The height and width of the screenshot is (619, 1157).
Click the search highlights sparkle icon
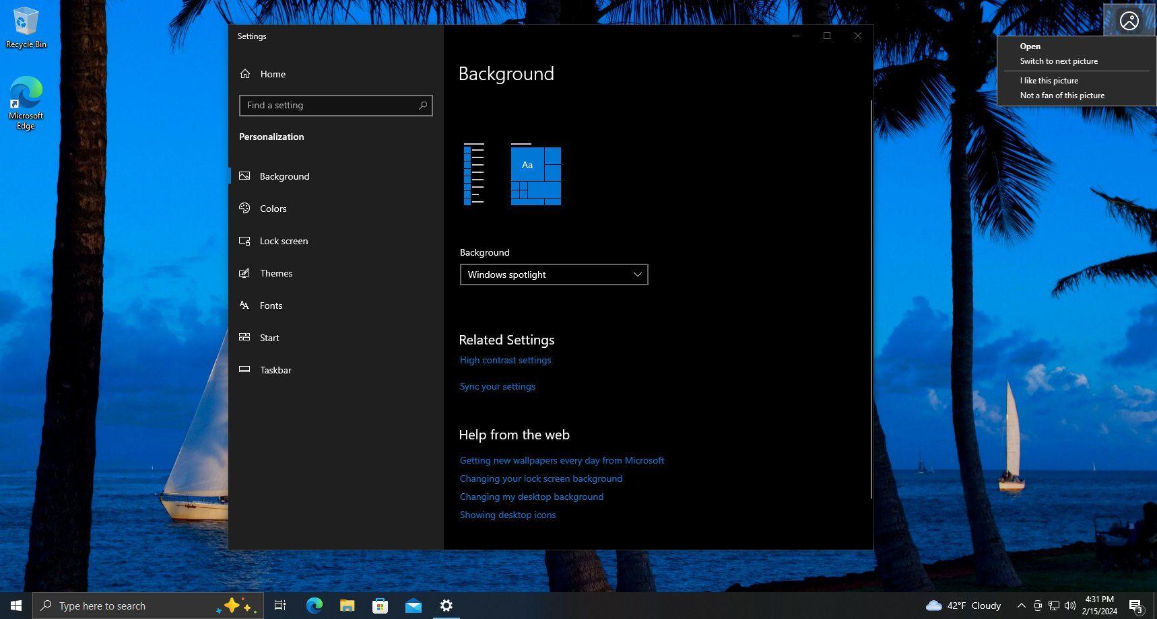click(236, 606)
